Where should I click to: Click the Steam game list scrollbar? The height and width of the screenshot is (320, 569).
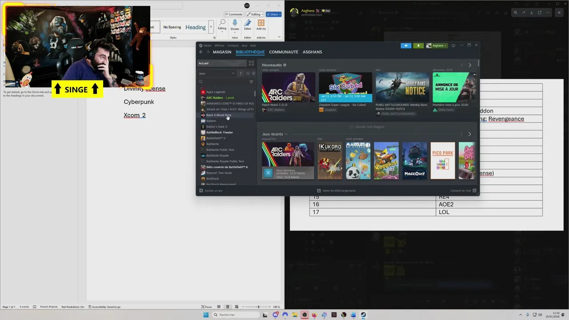(255, 93)
